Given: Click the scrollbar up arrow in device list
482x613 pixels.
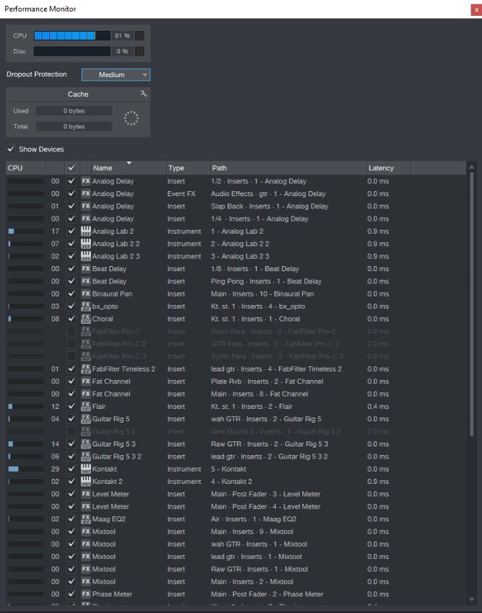Looking at the screenshot, I should (x=472, y=167).
